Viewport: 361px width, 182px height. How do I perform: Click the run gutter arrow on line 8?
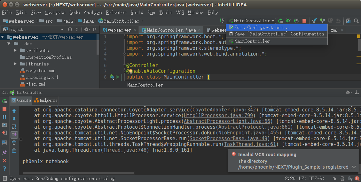point(118,77)
